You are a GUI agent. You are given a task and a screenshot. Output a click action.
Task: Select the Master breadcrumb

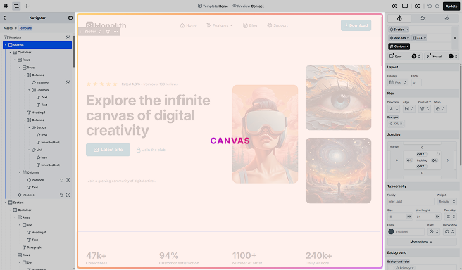click(x=8, y=28)
